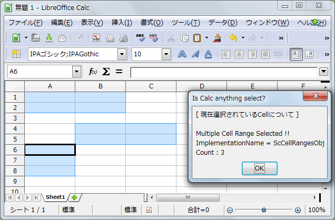This screenshot has width=335, height=220.
Task: Add a new sheet with plus icon
Action: click(x=74, y=197)
